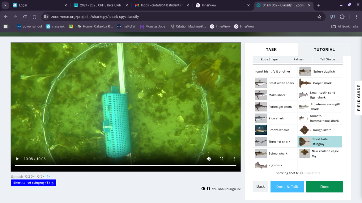Viewport: 362px width, 203px height.
Task: Choose Bronze whaler
Action: [275, 130]
